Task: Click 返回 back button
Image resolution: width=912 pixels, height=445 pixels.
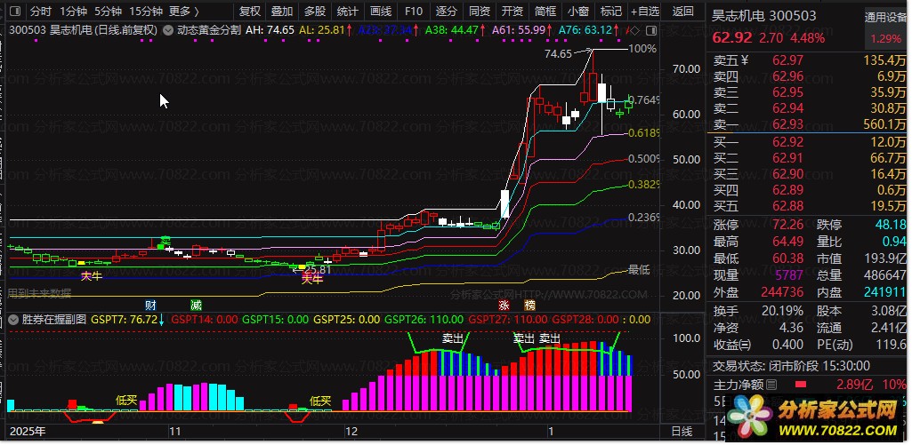Action: pos(682,11)
